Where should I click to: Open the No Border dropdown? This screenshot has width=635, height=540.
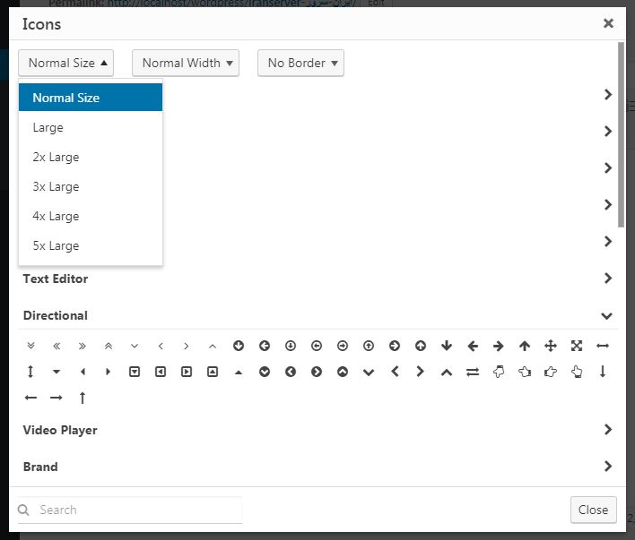[x=300, y=63]
